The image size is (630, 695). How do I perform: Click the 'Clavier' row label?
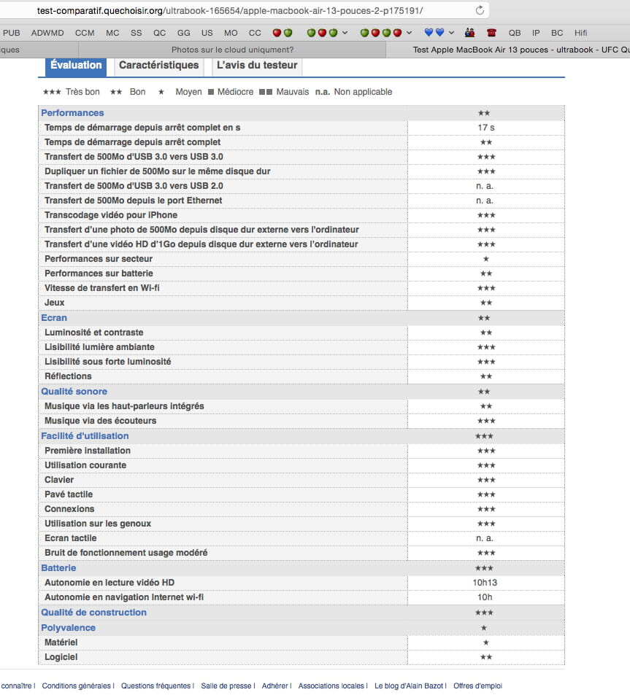tap(59, 480)
